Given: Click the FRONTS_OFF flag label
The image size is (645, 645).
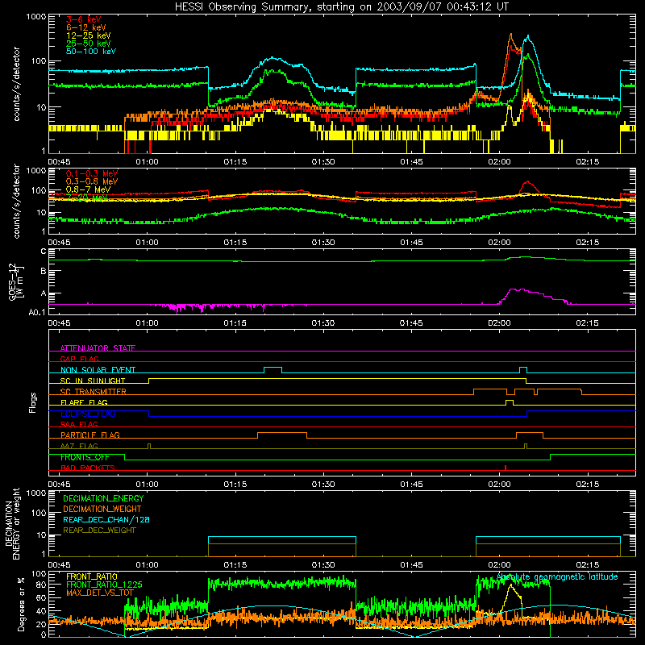Looking at the screenshot, I should (85, 457).
